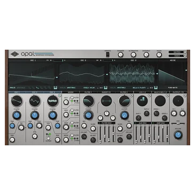The image size is (195, 195).
Task: Click Noise level marker beside noise display
Action: pyautogui.click(x=186, y=71)
